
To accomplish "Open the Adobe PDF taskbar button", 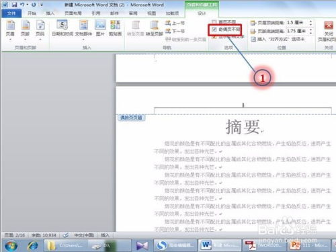I will coord(265,245).
